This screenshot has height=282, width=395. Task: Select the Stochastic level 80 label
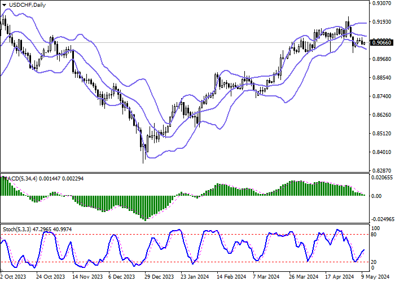coord(374,235)
